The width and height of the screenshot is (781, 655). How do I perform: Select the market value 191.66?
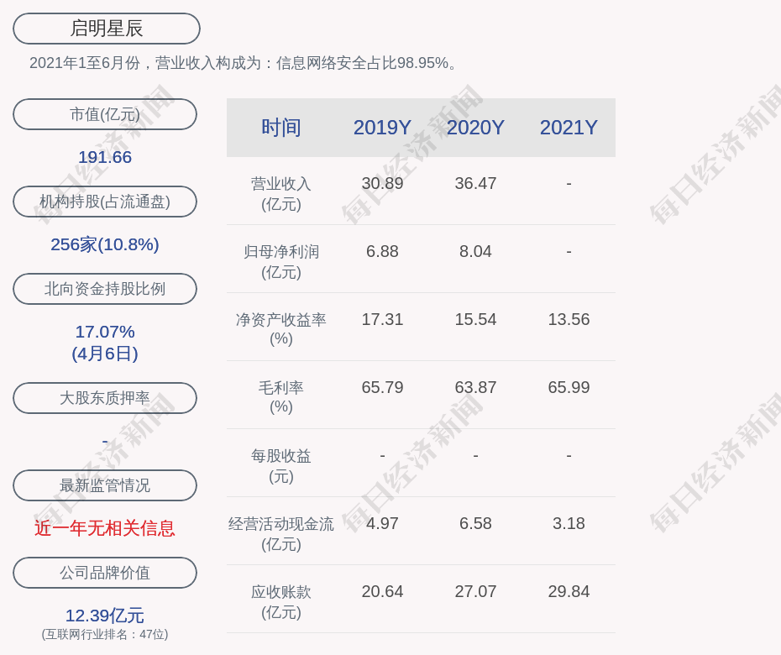[x=105, y=157]
